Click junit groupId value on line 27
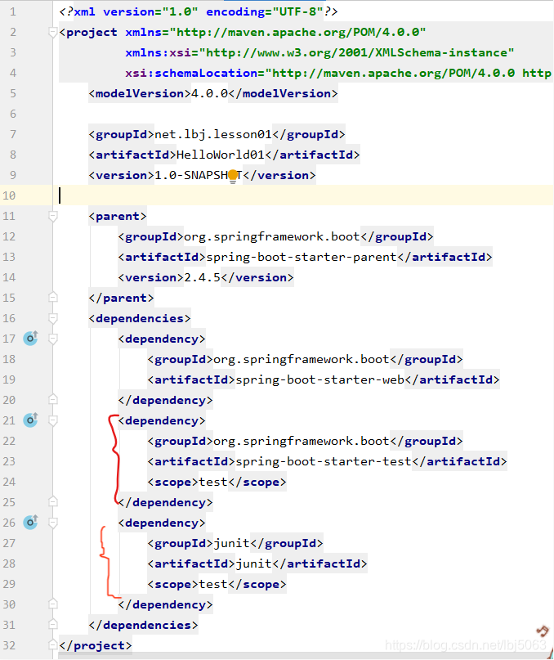 point(232,543)
